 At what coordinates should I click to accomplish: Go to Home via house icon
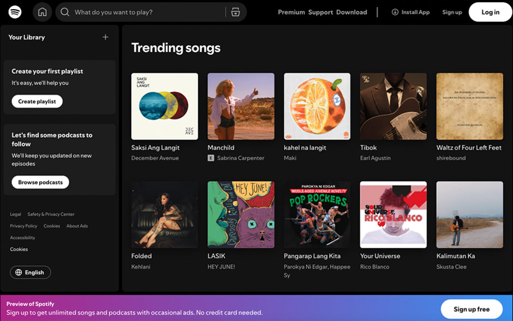pyautogui.click(x=42, y=12)
